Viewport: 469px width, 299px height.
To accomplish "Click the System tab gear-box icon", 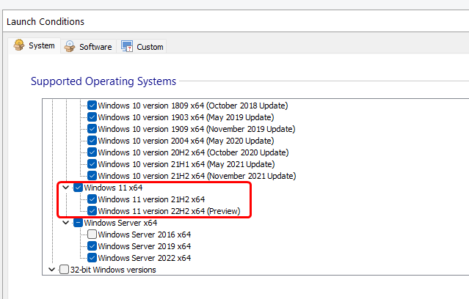I will (x=19, y=45).
